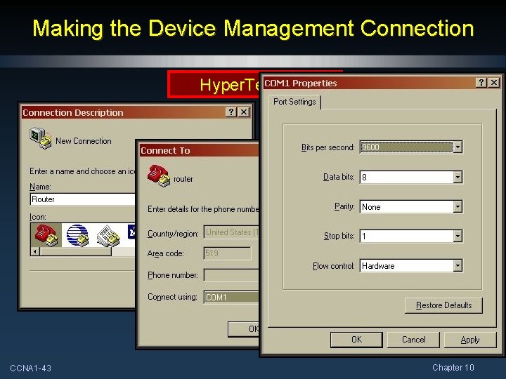Click the 'Parity:' label
The height and width of the screenshot is (379, 506).
pos(344,206)
